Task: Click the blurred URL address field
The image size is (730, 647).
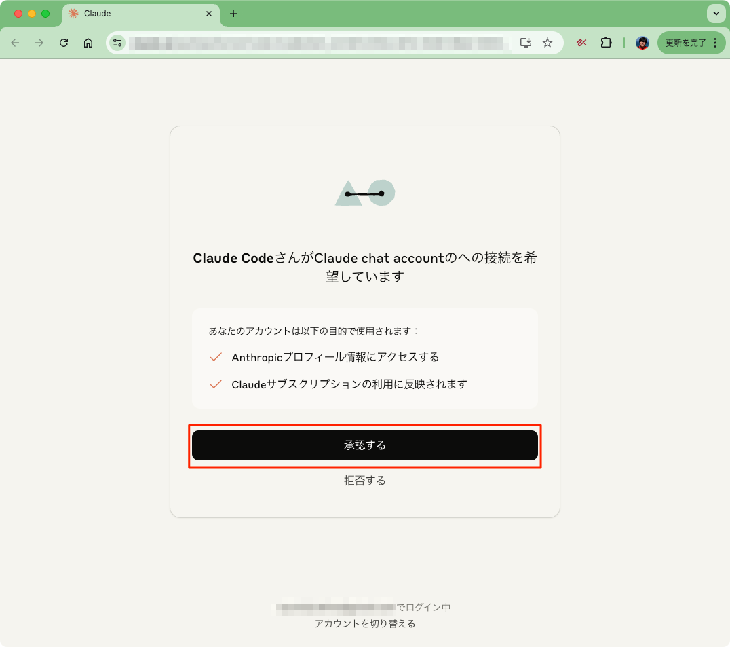Action: pos(318,43)
